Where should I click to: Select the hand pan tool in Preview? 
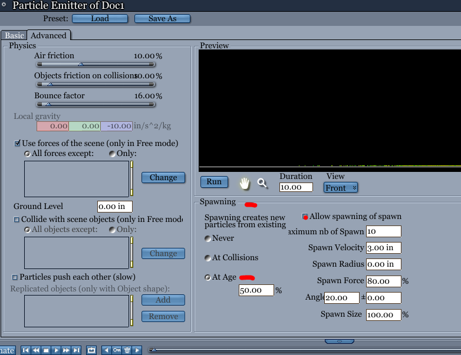click(244, 184)
